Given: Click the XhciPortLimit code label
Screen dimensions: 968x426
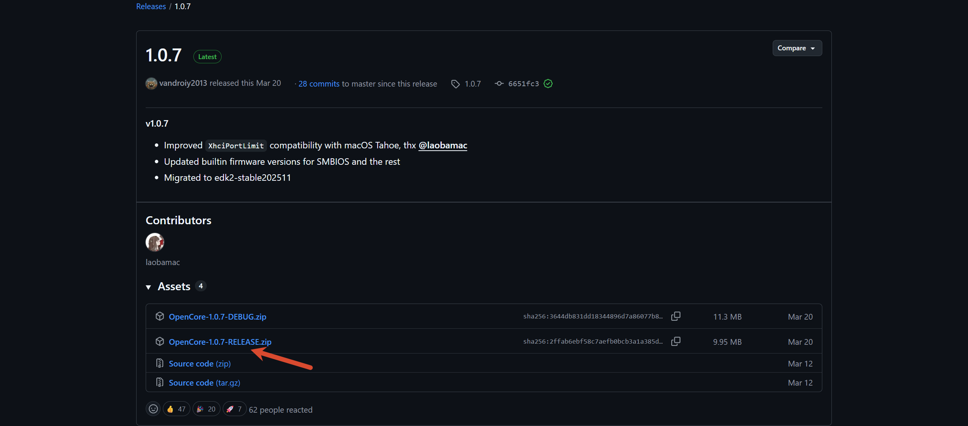Looking at the screenshot, I should coord(236,146).
